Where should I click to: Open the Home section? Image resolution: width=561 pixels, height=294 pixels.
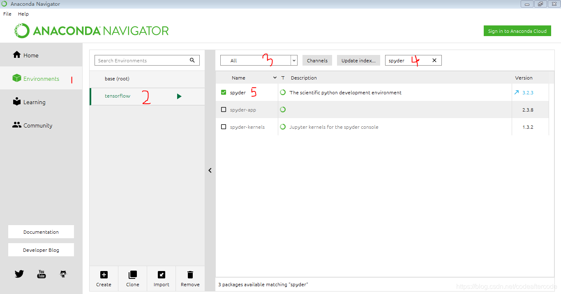click(x=41, y=55)
